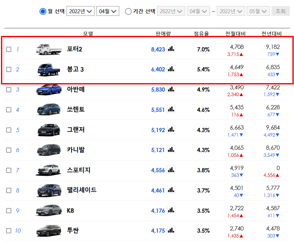
Task: Click the 전월대비 column header
Action: [x=235, y=34]
